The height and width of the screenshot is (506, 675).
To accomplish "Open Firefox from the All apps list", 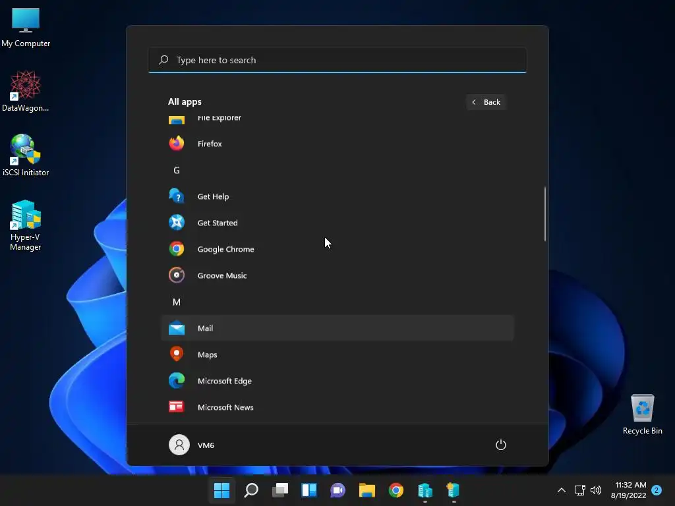I will [337, 144].
